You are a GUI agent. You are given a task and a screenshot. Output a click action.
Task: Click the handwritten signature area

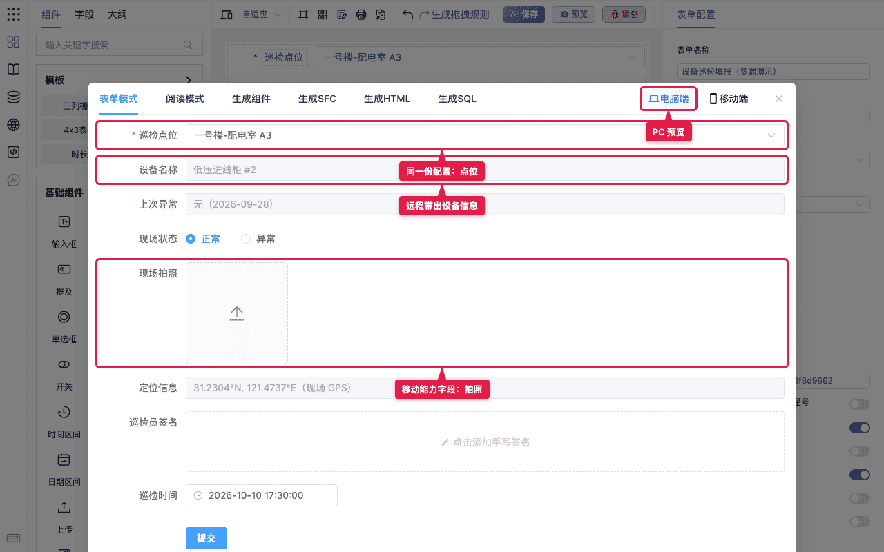pos(485,442)
